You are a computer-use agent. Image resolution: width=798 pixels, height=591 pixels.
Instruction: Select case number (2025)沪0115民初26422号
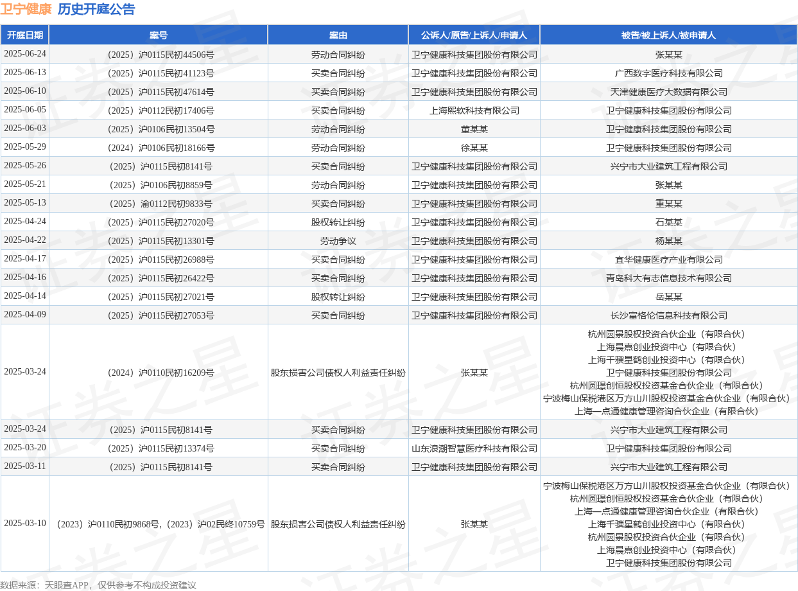click(x=159, y=278)
